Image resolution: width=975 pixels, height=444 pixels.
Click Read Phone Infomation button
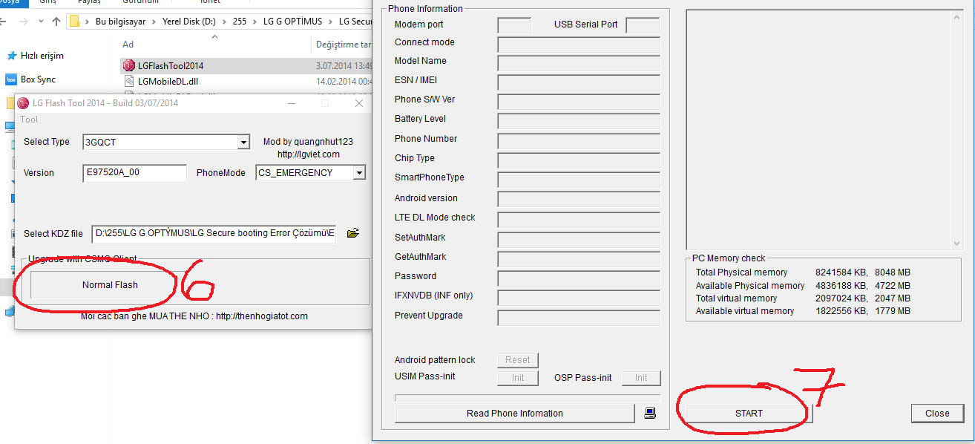515,414
